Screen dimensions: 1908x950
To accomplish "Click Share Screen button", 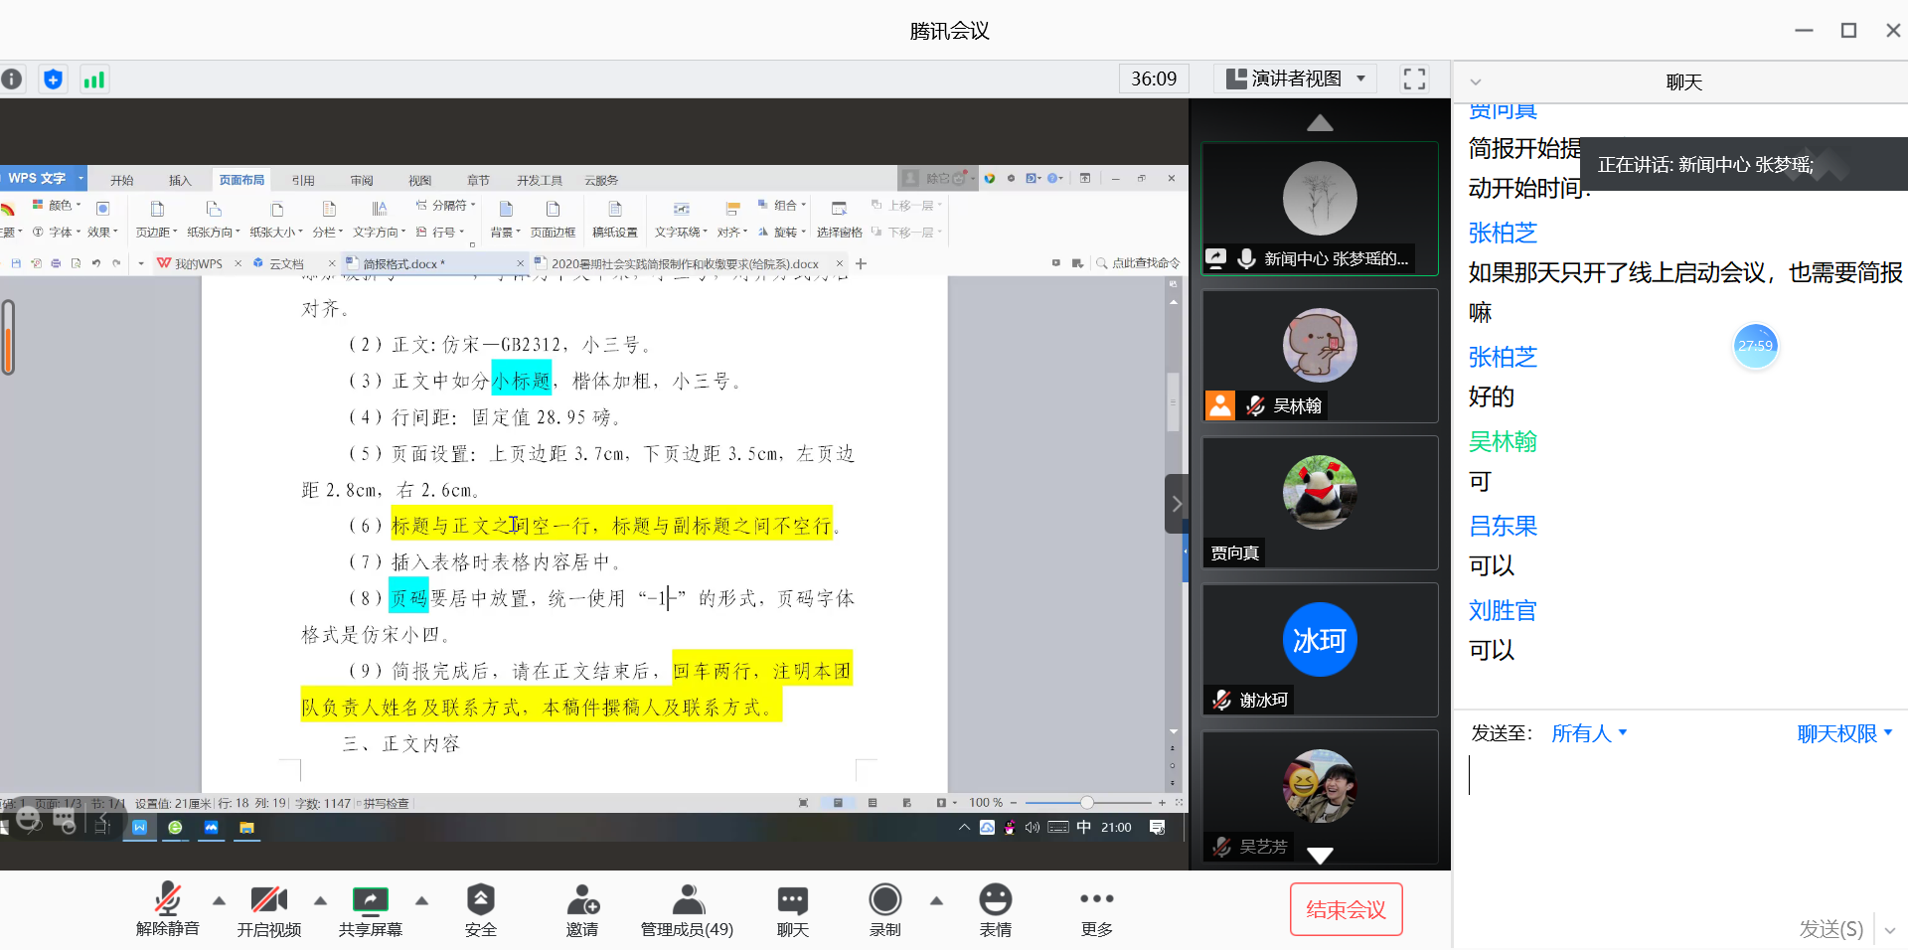I will [370, 909].
